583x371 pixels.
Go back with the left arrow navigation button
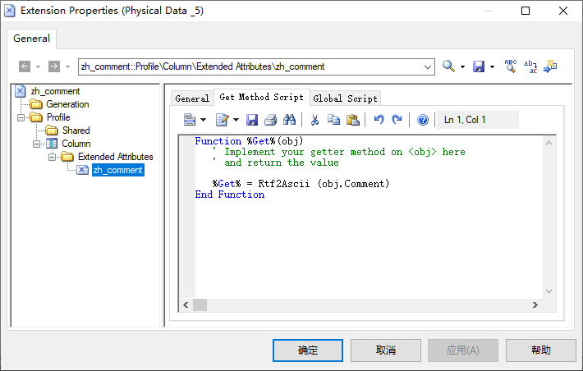click(25, 66)
